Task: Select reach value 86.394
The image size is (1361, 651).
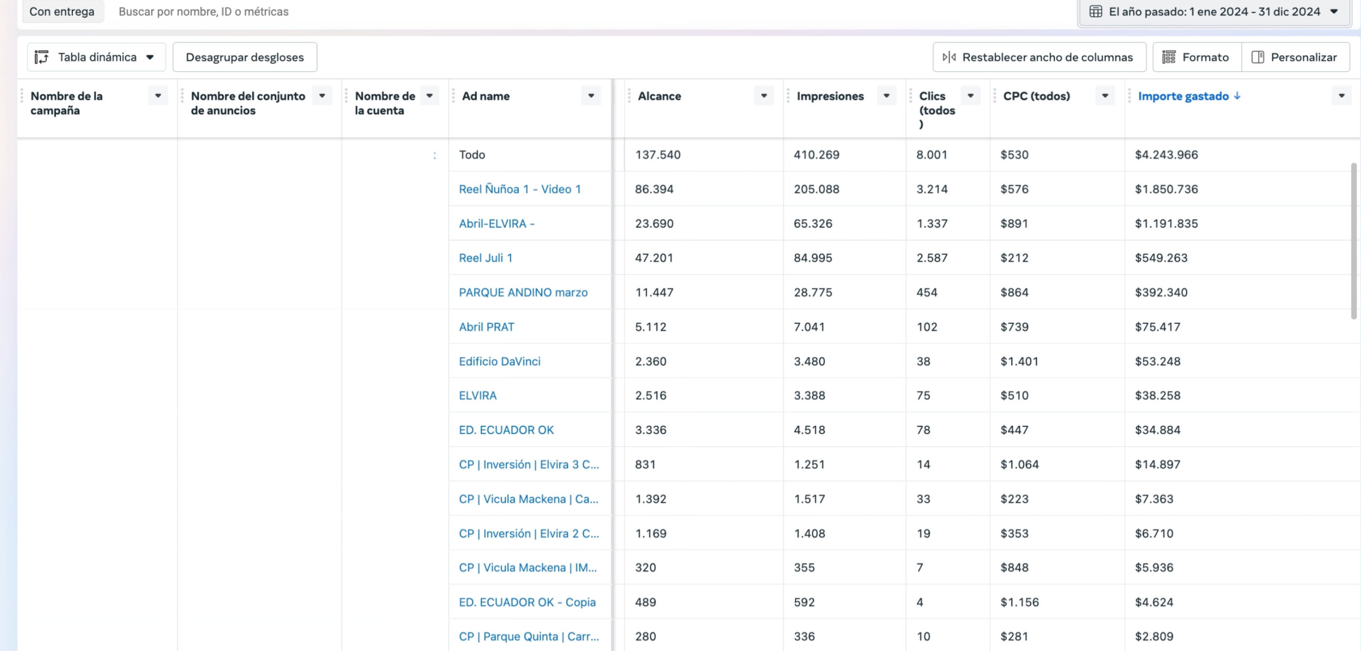Action: pos(654,189)
